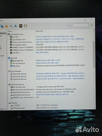Click the vertical scrollbar down arrow
Viewport: 102px width, 136px height.
(94, 108)
